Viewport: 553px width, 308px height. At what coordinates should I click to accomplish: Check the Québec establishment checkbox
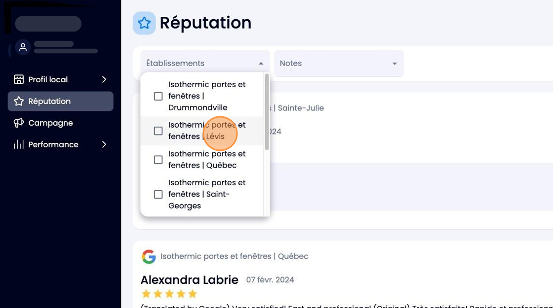coord(158,160)
